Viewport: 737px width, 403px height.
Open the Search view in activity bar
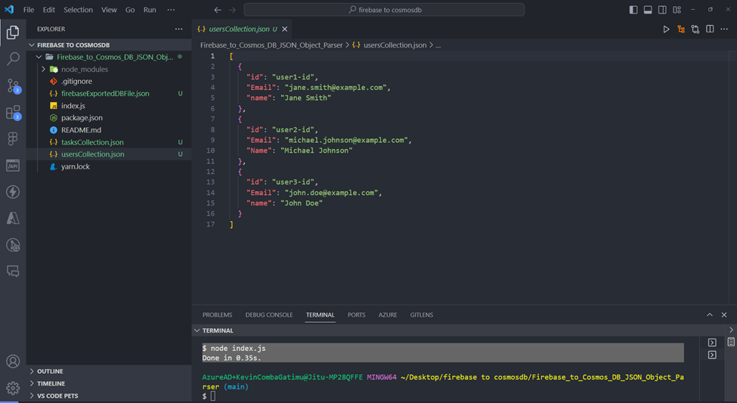pyautogui.click(x=13, y=59)
